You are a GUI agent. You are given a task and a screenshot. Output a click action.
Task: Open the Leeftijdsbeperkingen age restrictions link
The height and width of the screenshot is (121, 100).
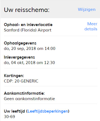pyautogui.click(x=48, y=111)
